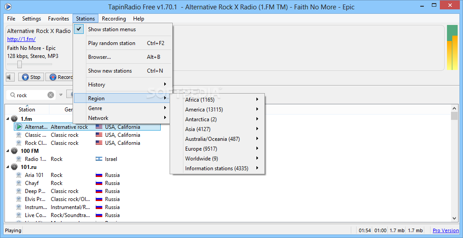
Task: Click USA flag on Alternative rock row
Action: [99, 127]
